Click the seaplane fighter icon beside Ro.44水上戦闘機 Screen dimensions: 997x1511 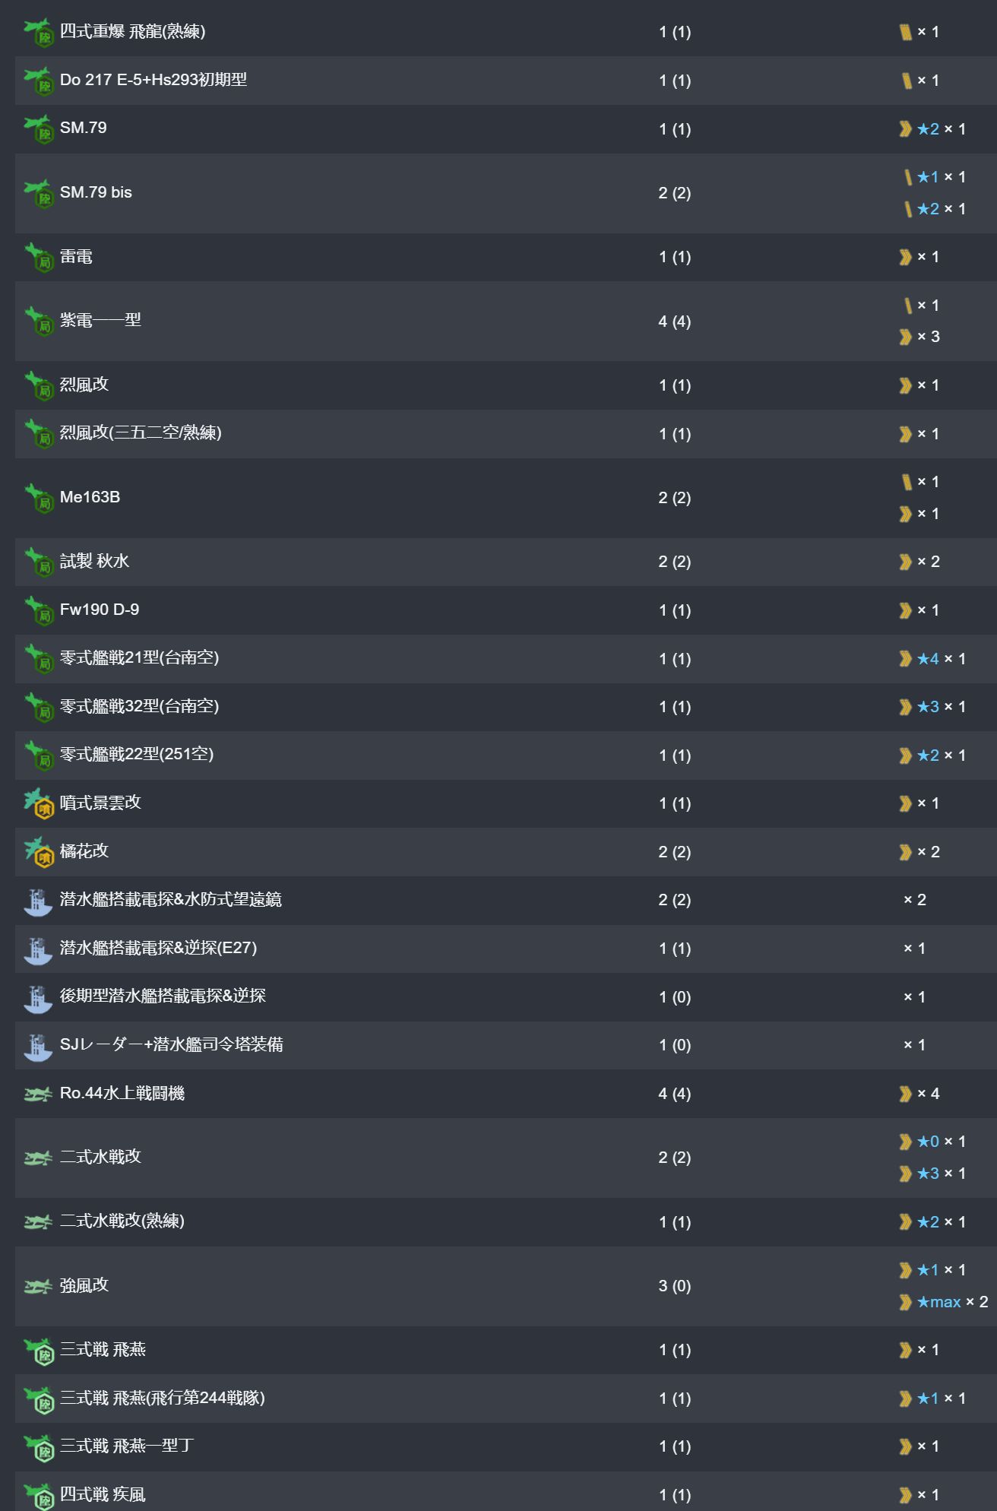(38, 1094)
